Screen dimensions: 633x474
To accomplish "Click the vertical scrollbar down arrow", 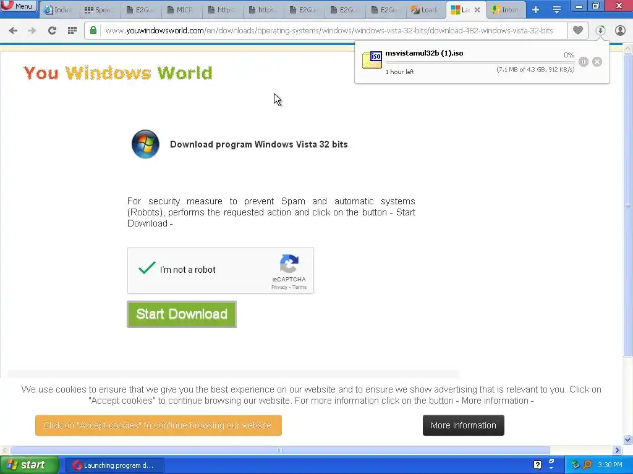I will point(628,439).
